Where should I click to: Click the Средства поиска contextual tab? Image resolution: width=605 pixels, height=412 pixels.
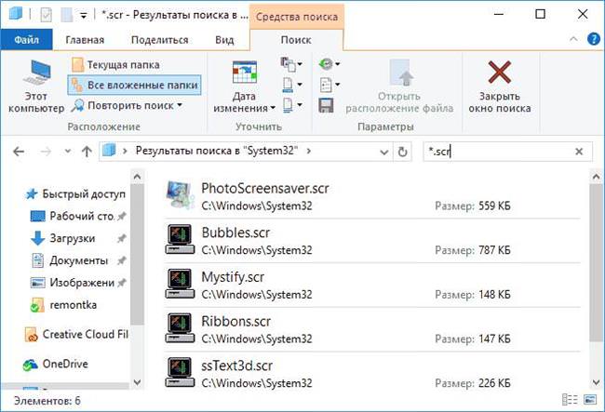click(x=297, y=17)
